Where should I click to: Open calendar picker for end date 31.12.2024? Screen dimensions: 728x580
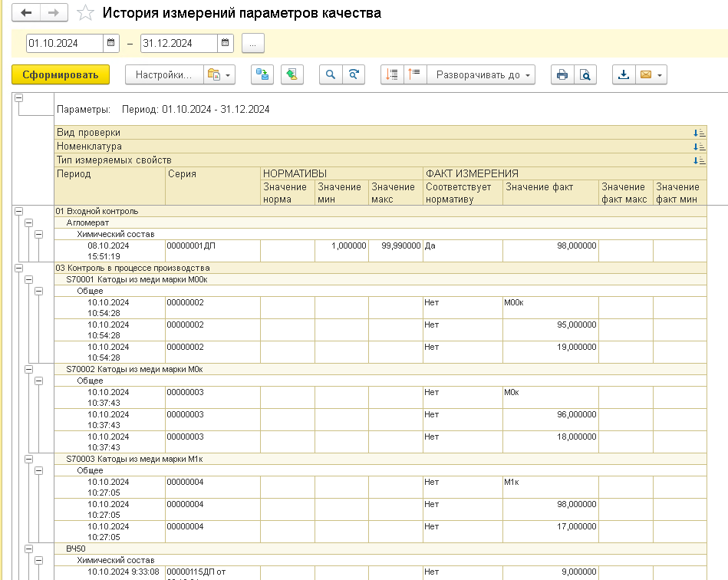pyautogui.click(x=226, y=44)
